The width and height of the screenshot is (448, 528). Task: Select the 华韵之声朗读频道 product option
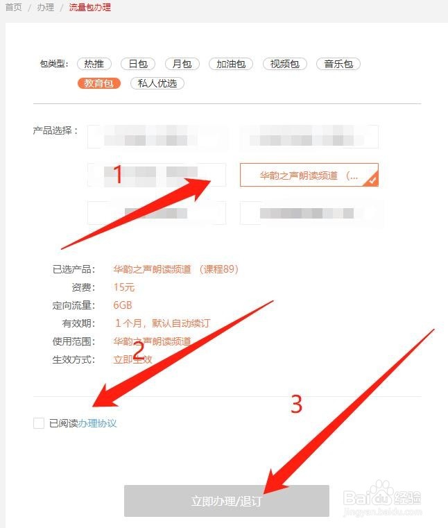[x=309, y=175]
